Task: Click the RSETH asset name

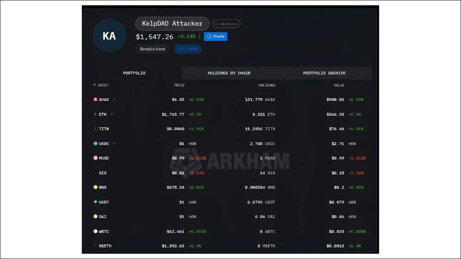Action: pos(105,246)
